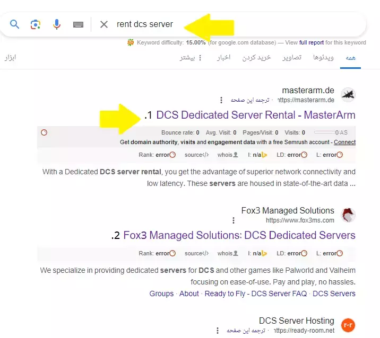The width and height of the screenshot is (380, 338).
Task: Focus the 'rent dcs server' search field
Action: pyautogui.click(x=145, y=24)
